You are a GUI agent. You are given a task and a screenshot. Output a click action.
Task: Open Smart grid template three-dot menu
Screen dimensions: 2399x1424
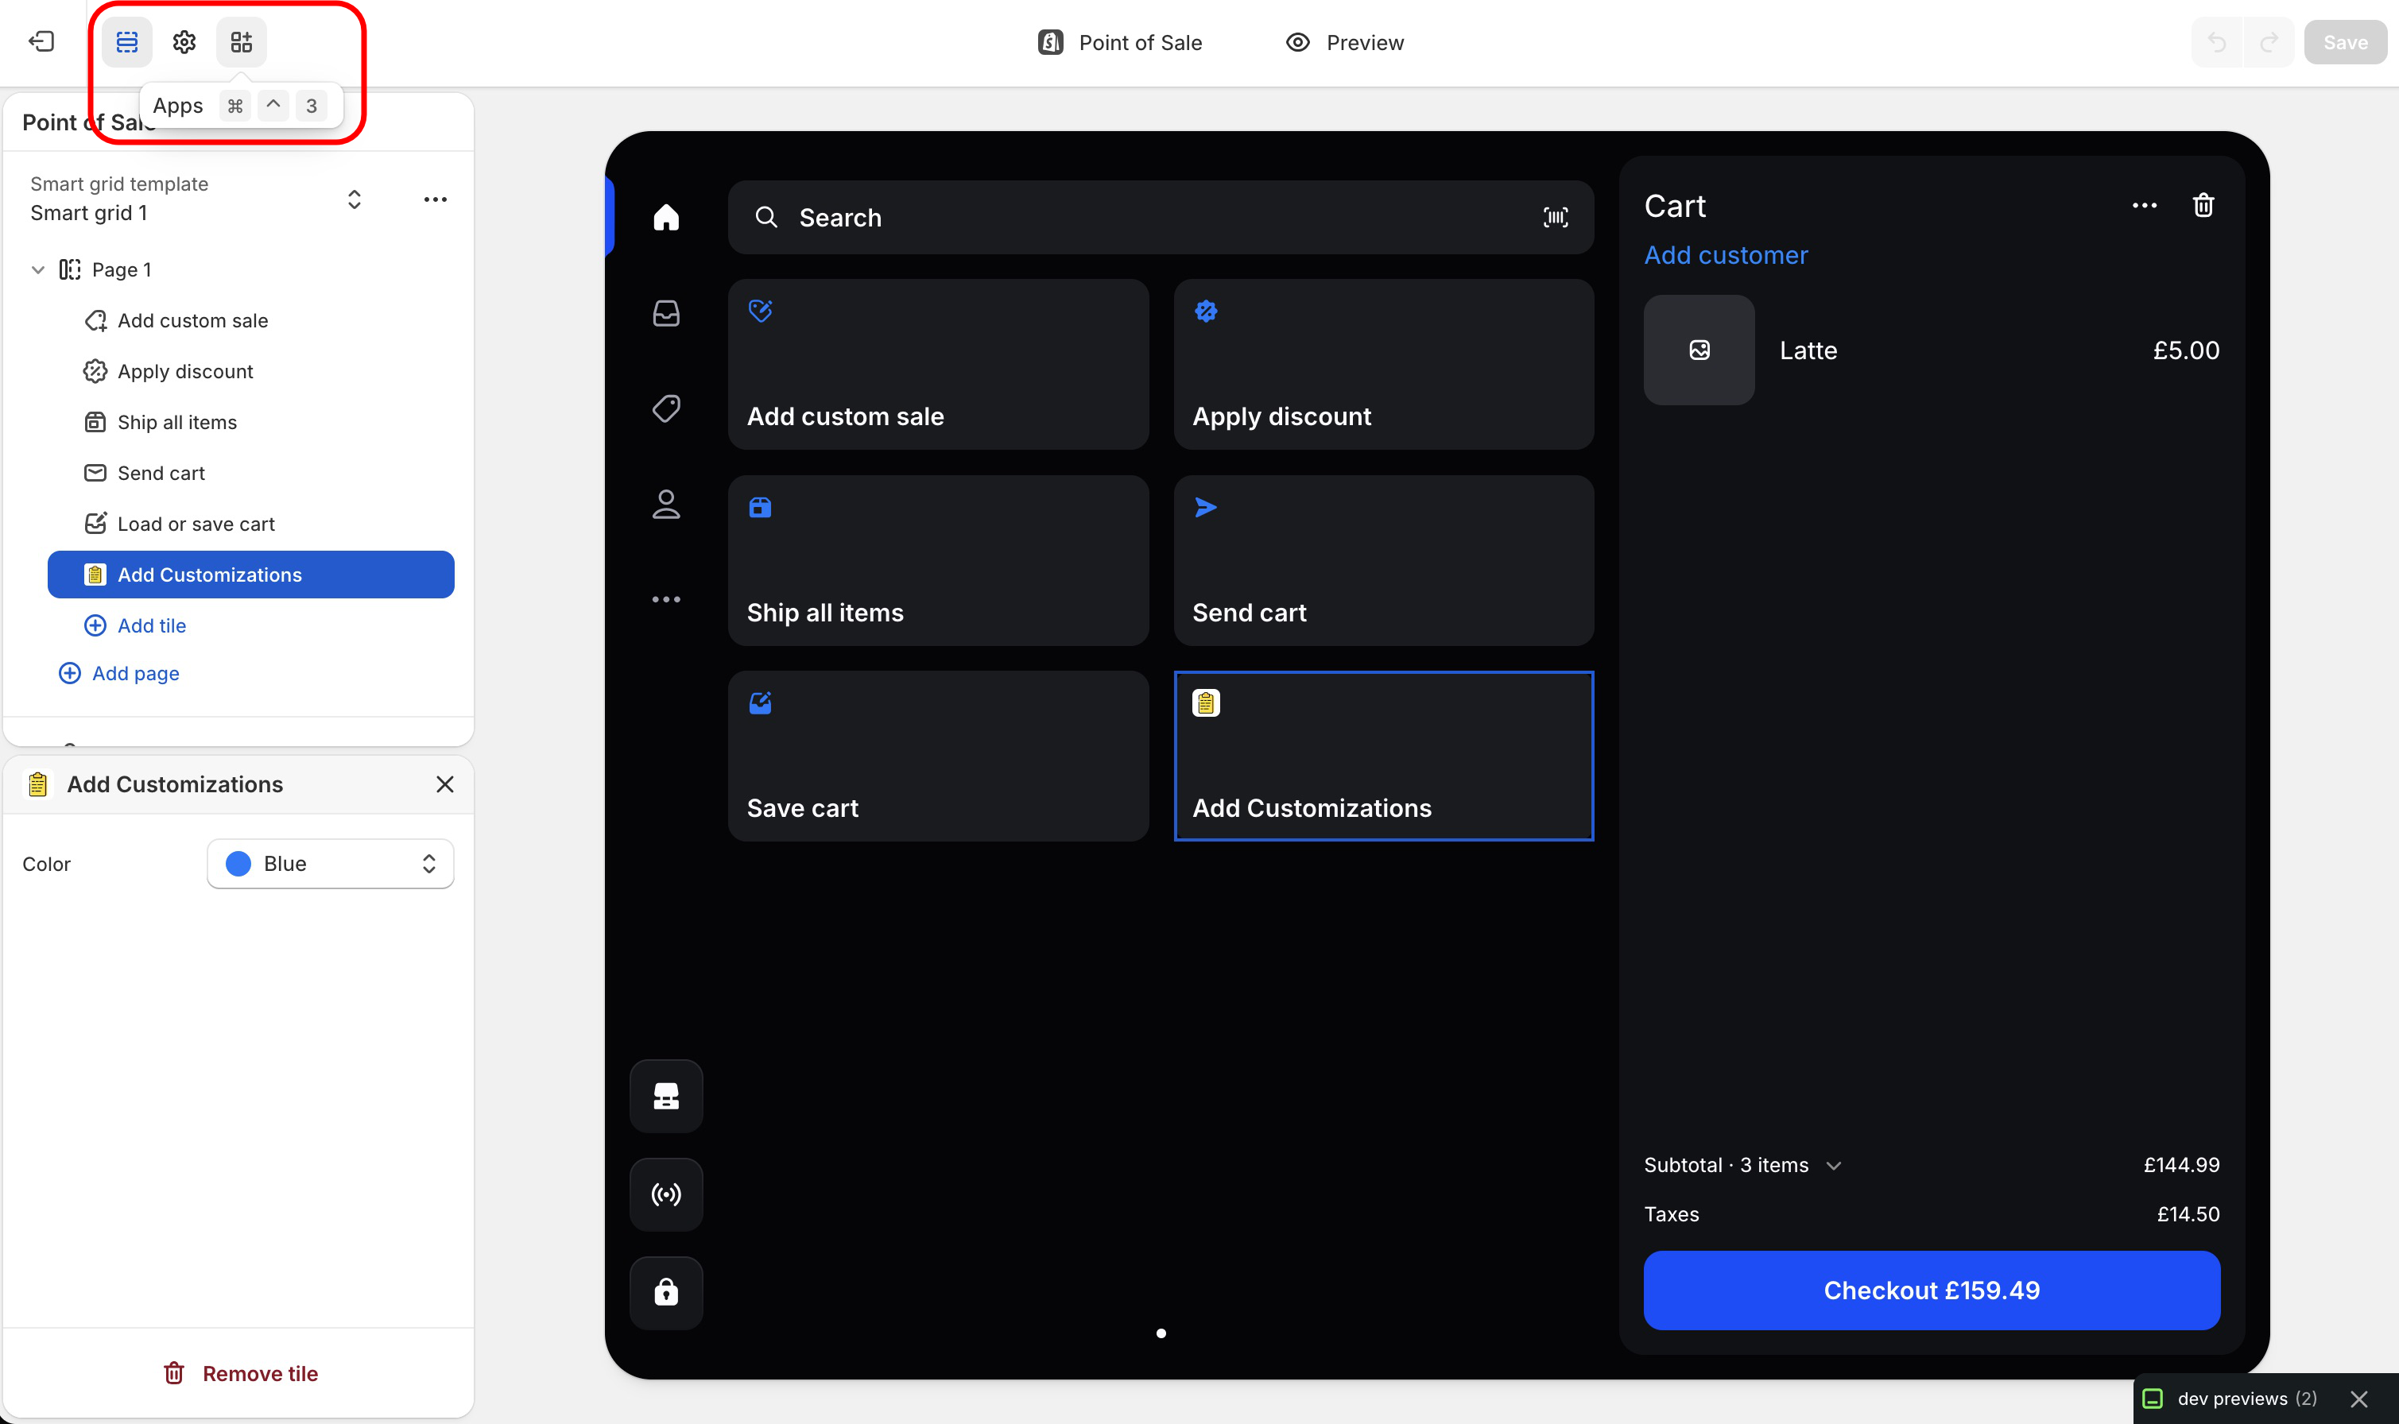[436, 199]
